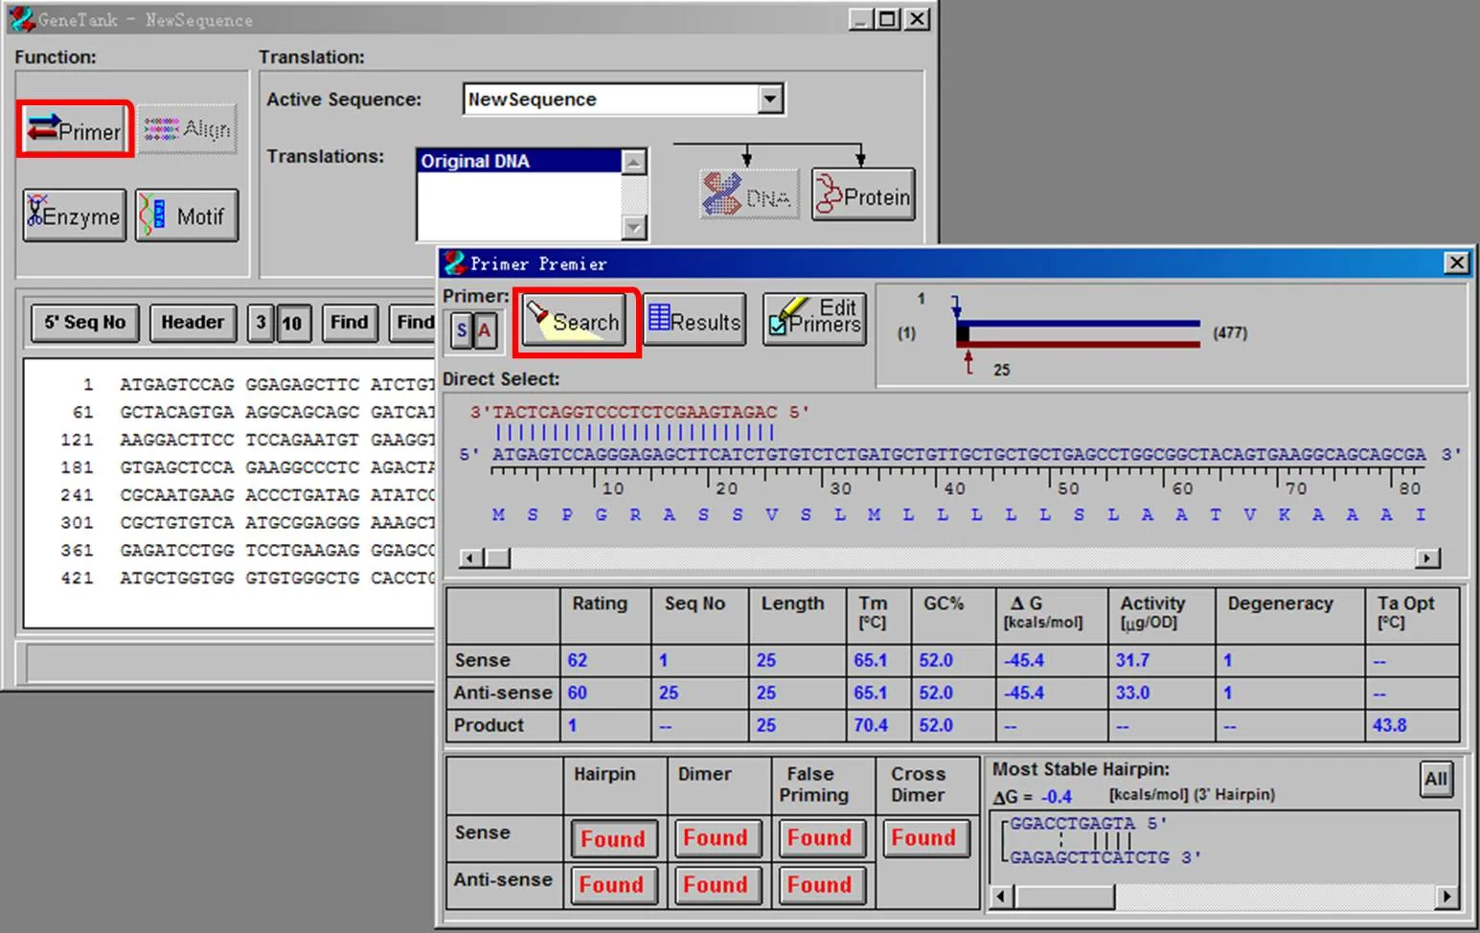This screenshot has width=1480, height=933.
Task: Open the Primer function in GeneTank
Action: point(74,129)
